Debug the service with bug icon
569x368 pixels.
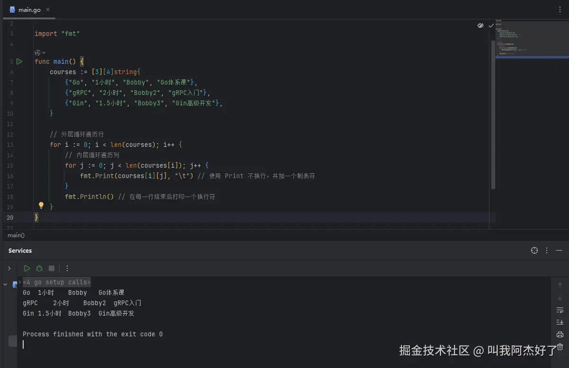pos(39,268)
